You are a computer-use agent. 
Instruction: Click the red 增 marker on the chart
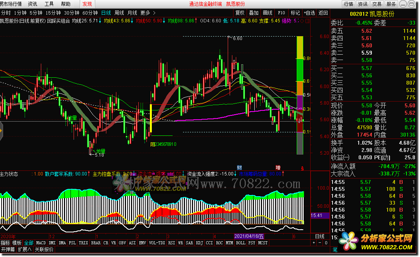(x=278, y=168)
